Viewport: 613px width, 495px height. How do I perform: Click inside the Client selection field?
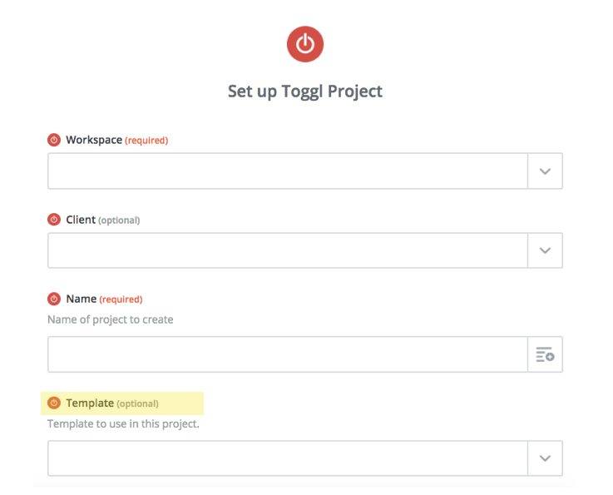[x=287, y=250]
